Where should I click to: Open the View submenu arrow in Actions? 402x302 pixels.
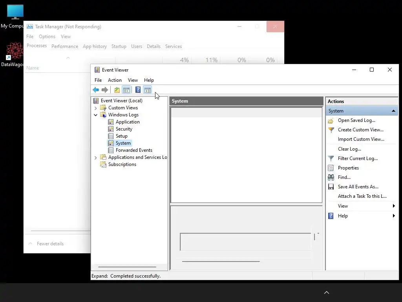tap(394, 206)
